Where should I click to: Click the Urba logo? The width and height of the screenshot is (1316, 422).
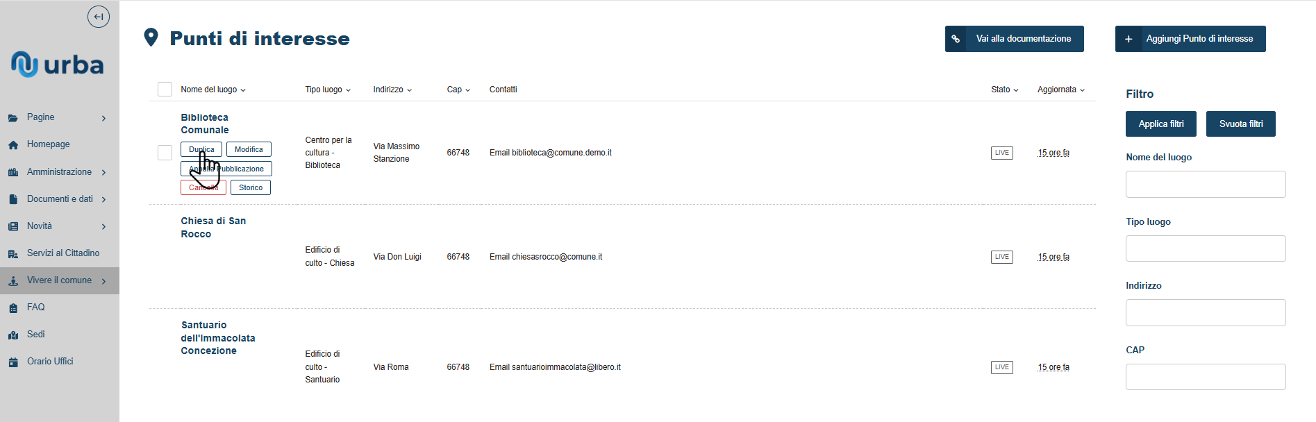(57, 65)
